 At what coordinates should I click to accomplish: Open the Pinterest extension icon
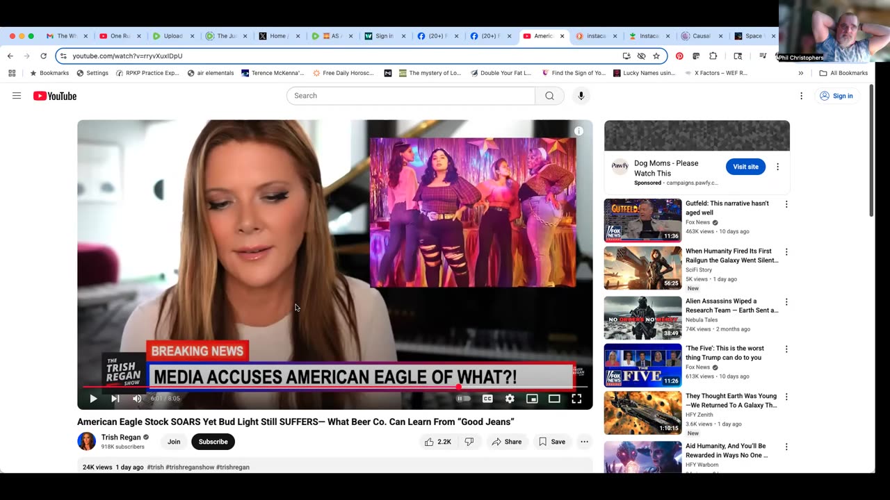pyautogui.click(x=679, y=56)
